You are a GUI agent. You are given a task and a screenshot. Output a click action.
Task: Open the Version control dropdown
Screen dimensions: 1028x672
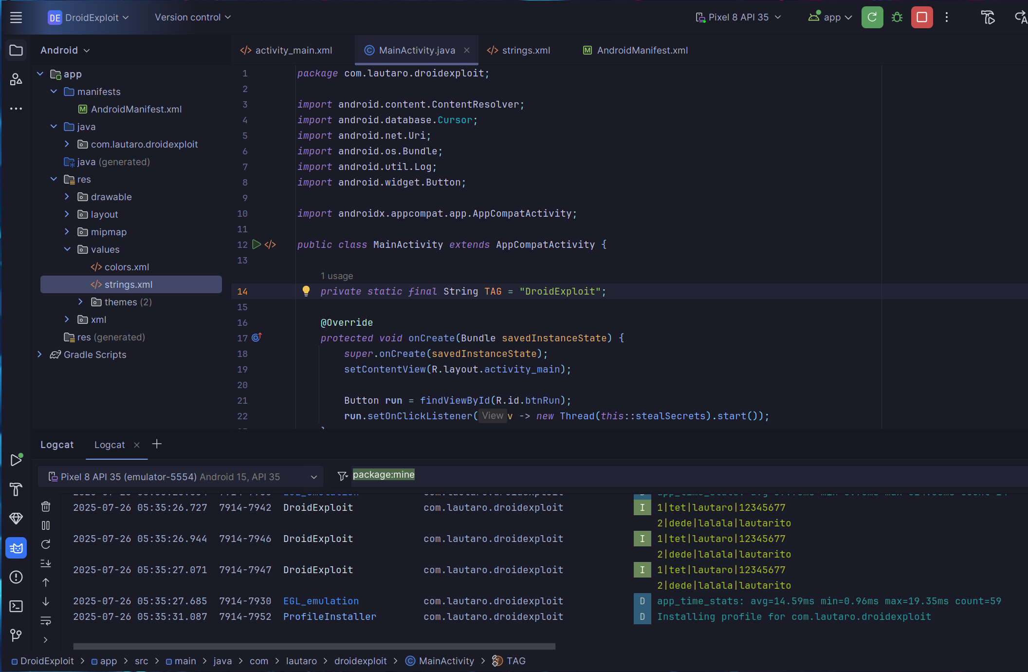pos(193,18)
